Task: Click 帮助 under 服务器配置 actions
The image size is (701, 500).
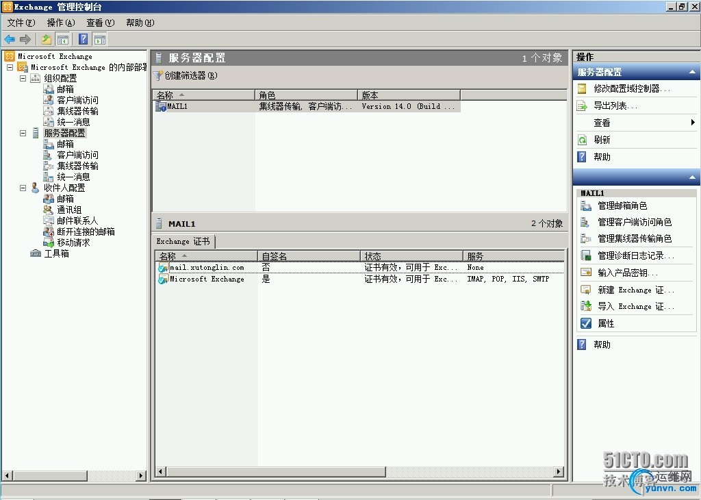Action: [x=602, y=157]
